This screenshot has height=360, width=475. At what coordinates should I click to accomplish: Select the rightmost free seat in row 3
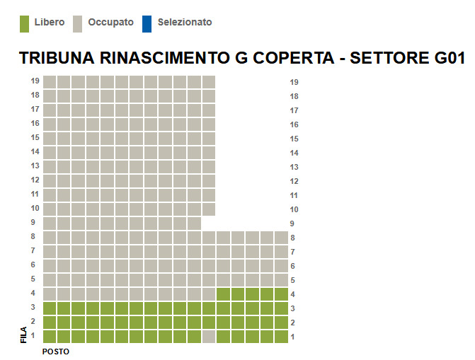pos(281,308)
